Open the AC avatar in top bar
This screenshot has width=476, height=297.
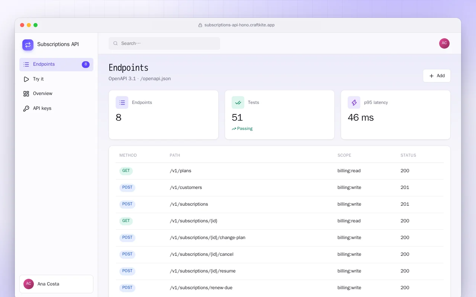(444, 43)
